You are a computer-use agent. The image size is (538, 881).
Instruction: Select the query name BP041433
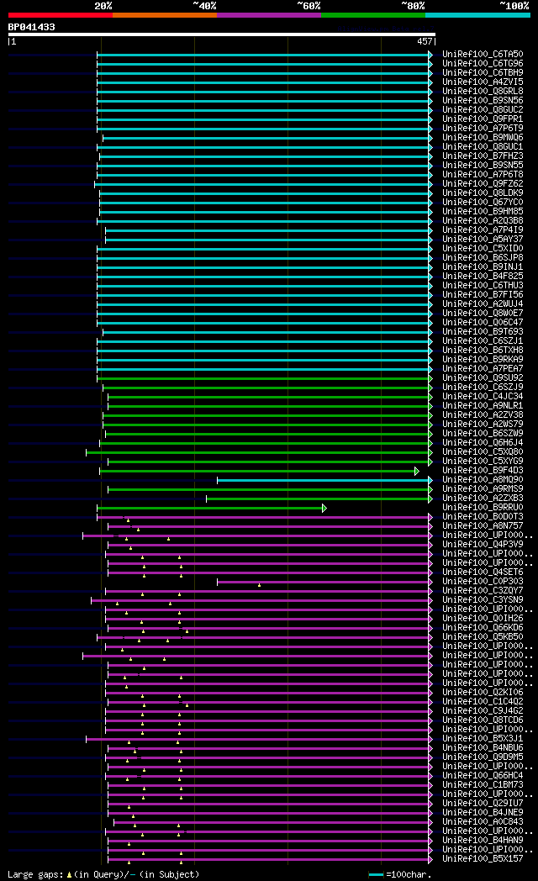(x=31, y=27)
